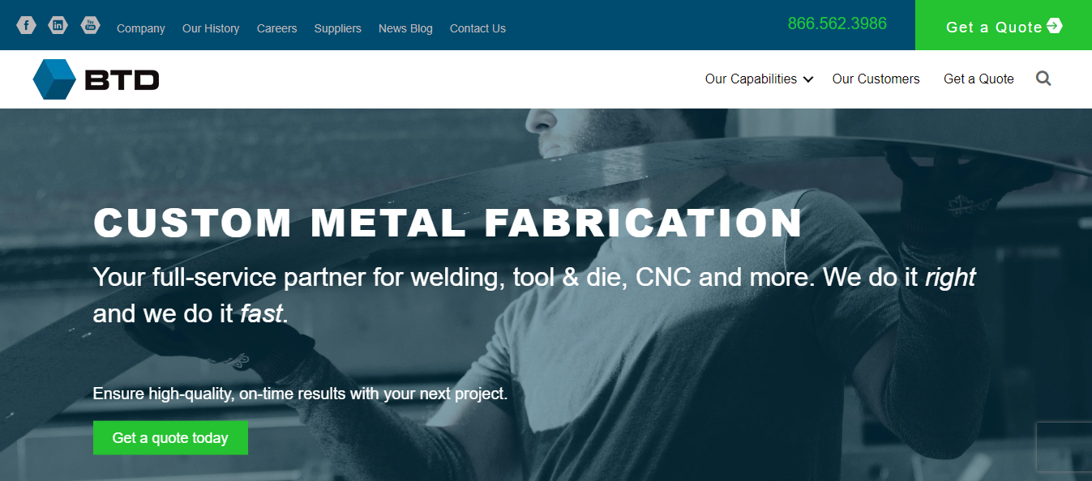The image size is (1092, 481).
Task: Open the News Blog link
Action: click(x=405, y=28)
